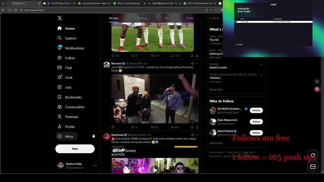This screenshot has height=182, width=324.
Task: Open options for #RHOSLC trend
Action: pos(261,75)
